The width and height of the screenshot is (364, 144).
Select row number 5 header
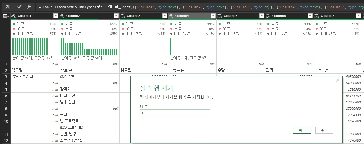(5, 89)
